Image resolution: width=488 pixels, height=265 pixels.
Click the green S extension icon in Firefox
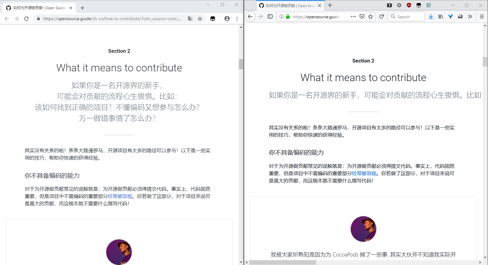428,5
